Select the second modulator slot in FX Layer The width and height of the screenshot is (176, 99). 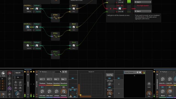click(x=73, y=84)
